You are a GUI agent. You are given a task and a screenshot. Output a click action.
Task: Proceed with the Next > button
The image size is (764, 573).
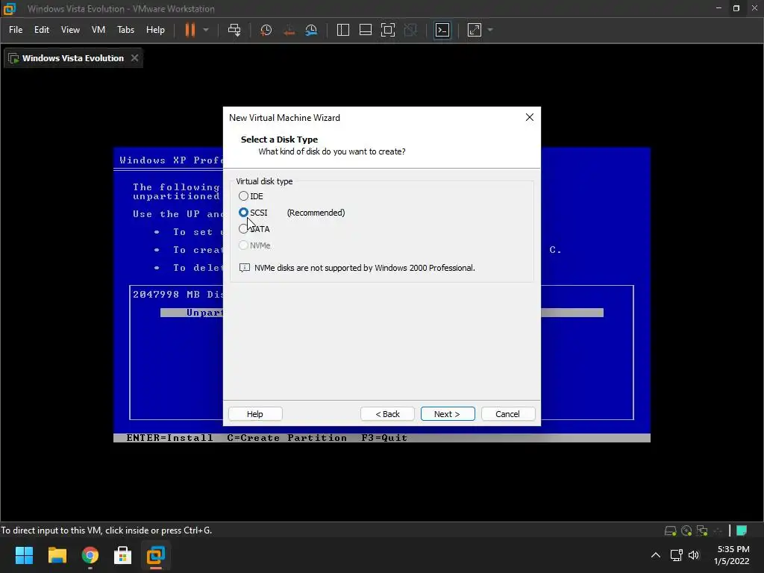448,413
